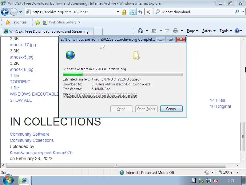
Task: Expand the Home button dropdown arrow
Action: pos(147,31)
